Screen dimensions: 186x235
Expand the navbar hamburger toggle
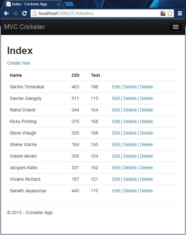(x=175, y=27)
